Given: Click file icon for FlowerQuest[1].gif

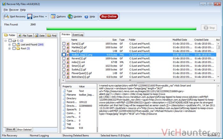Looking at the screenshot, I should 68,73.
